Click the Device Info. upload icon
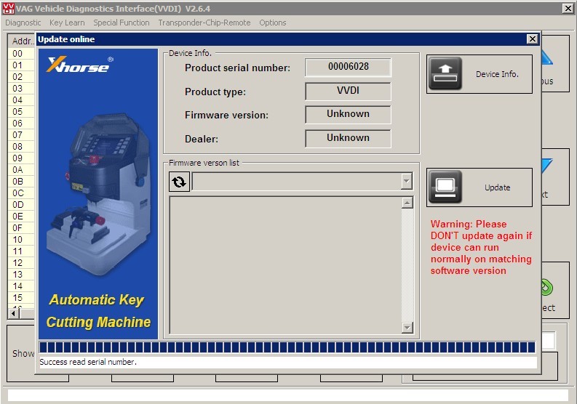The image size is (577, 404). click(445, 73)
